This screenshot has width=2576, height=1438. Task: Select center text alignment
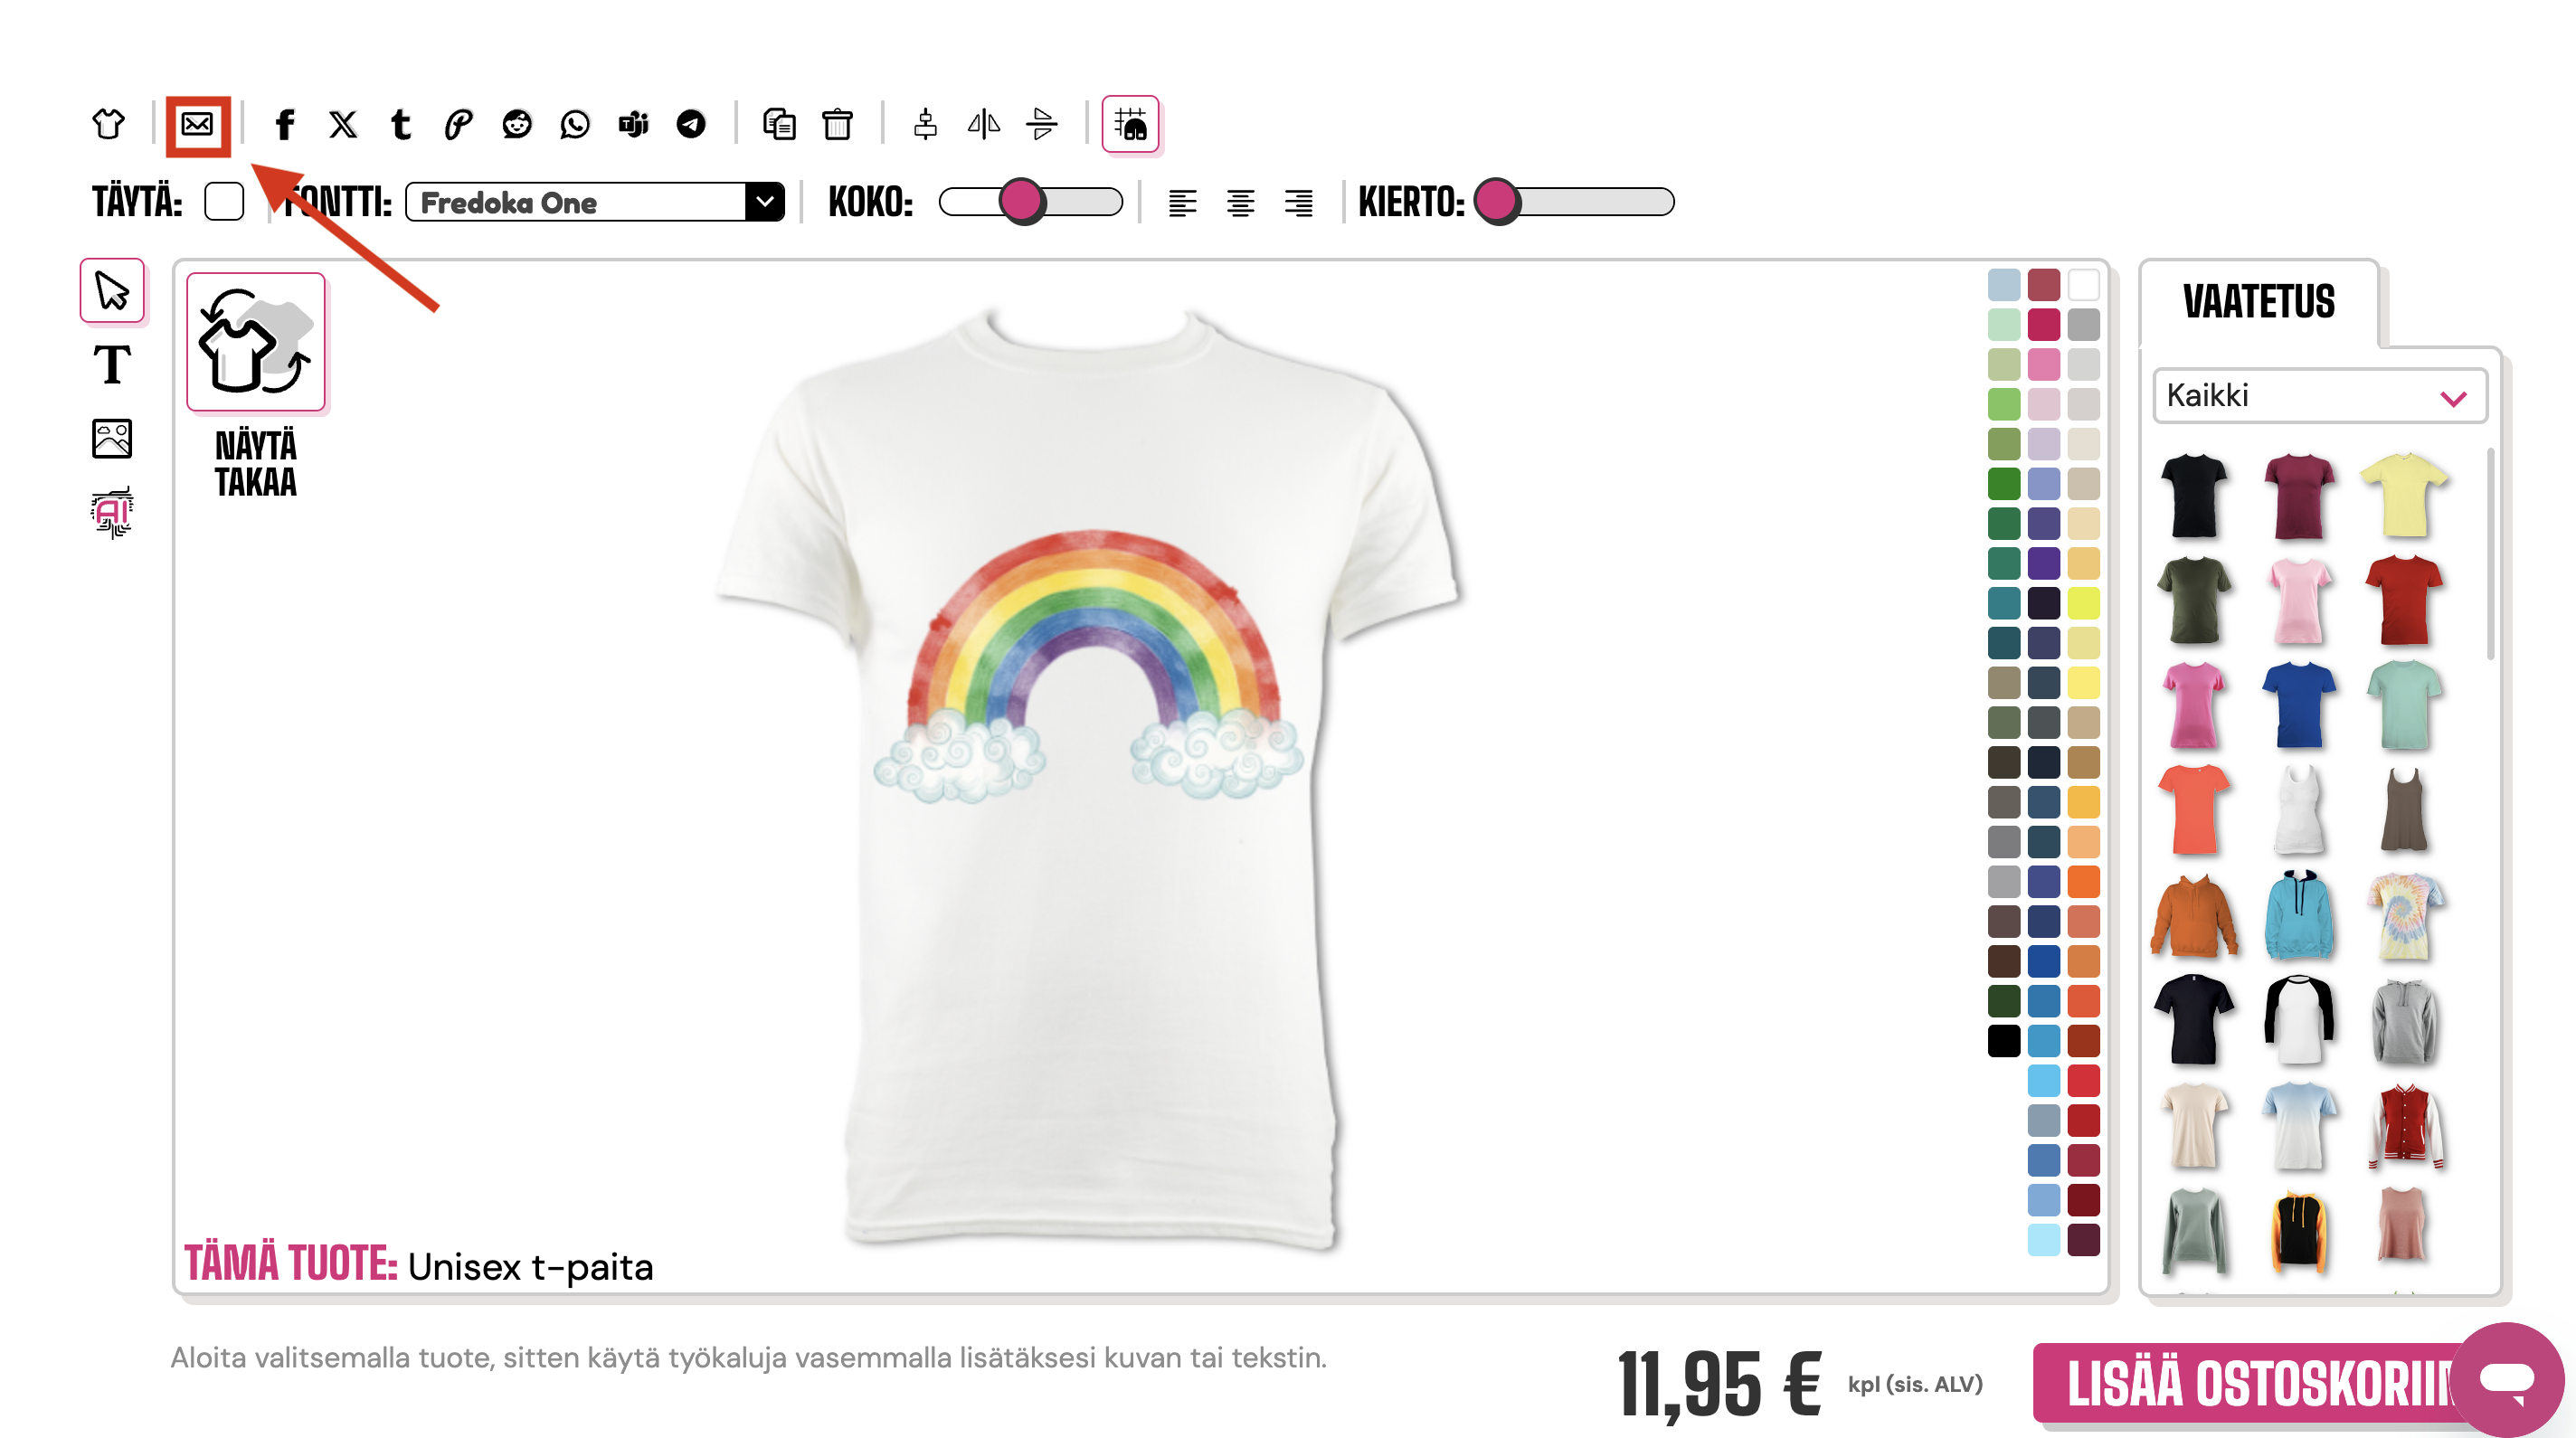(x=1240, y=203)
